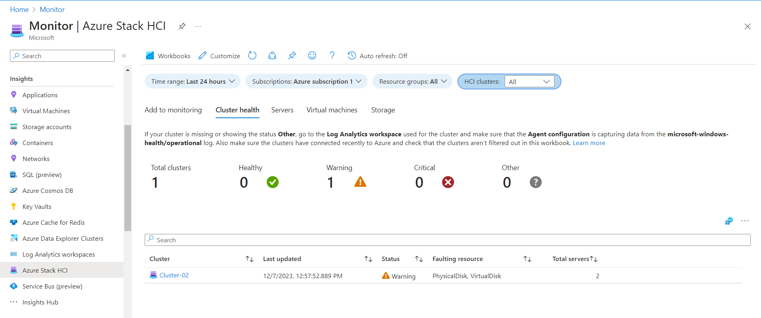Open Service Bus (preview)
The width and height of the screenshot is (761, 318).
tap(52, 286)
